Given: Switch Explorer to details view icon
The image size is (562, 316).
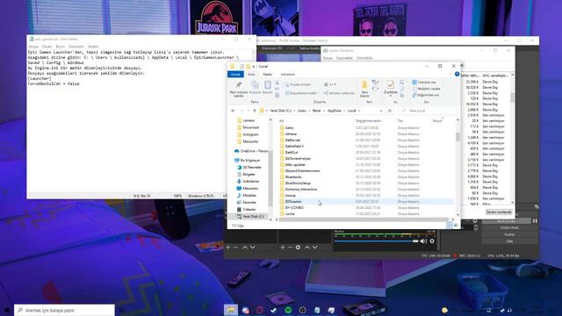Looking at the screenshot, I should click(x=450, y=226).
